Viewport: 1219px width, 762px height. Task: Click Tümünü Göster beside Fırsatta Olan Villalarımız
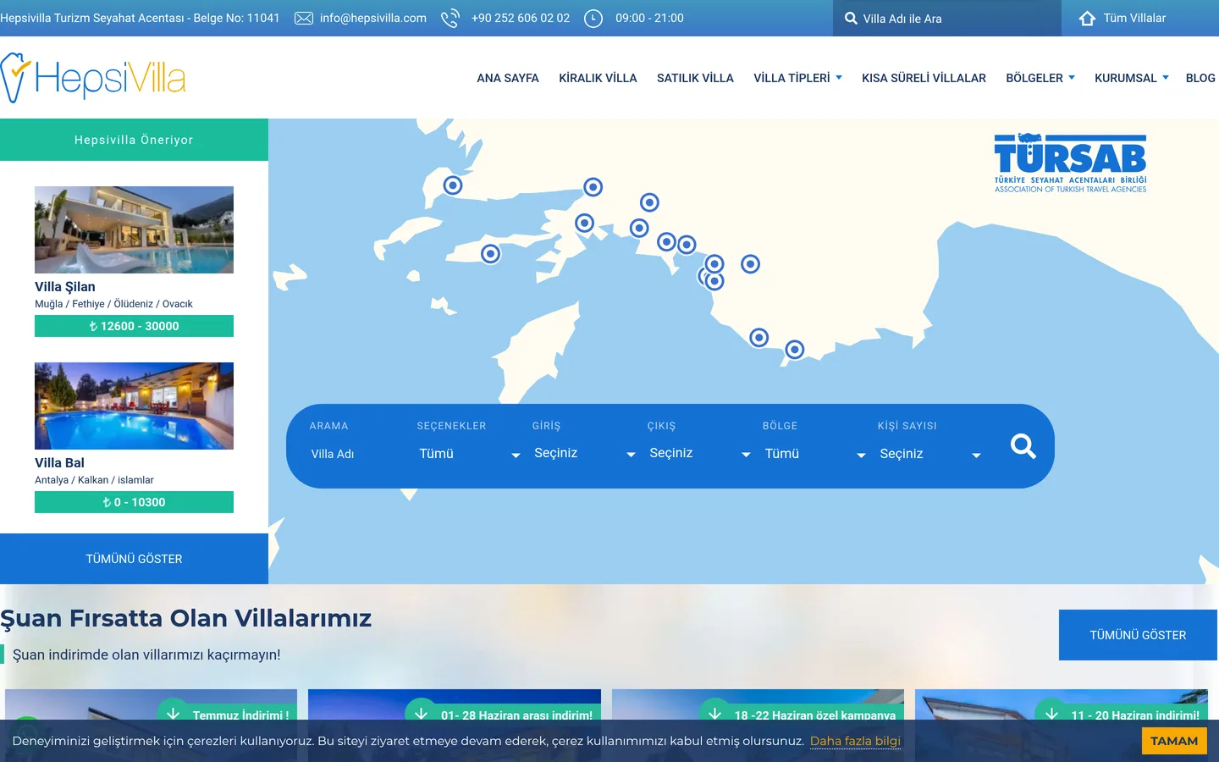coord(1138,635)
